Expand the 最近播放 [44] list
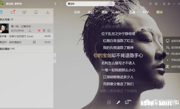180x109 pixels. pos(7,49)
